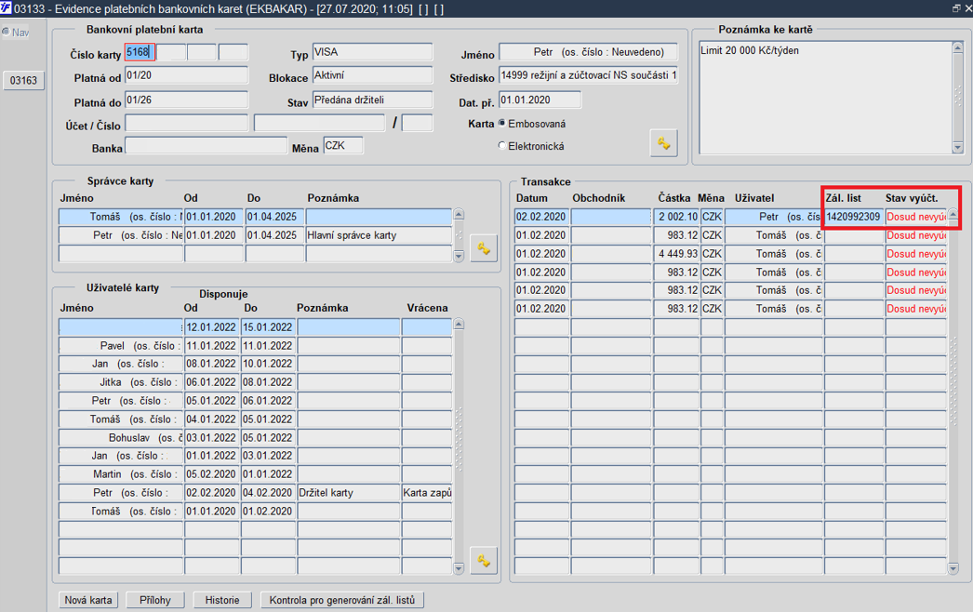The height and width of the screenshot is (612, 973).
Task: Select Správce row Hlavní správce karty
Action: coord(255,235)
